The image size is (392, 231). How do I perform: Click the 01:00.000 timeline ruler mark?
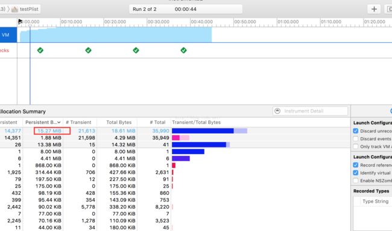tap(288, 22)
